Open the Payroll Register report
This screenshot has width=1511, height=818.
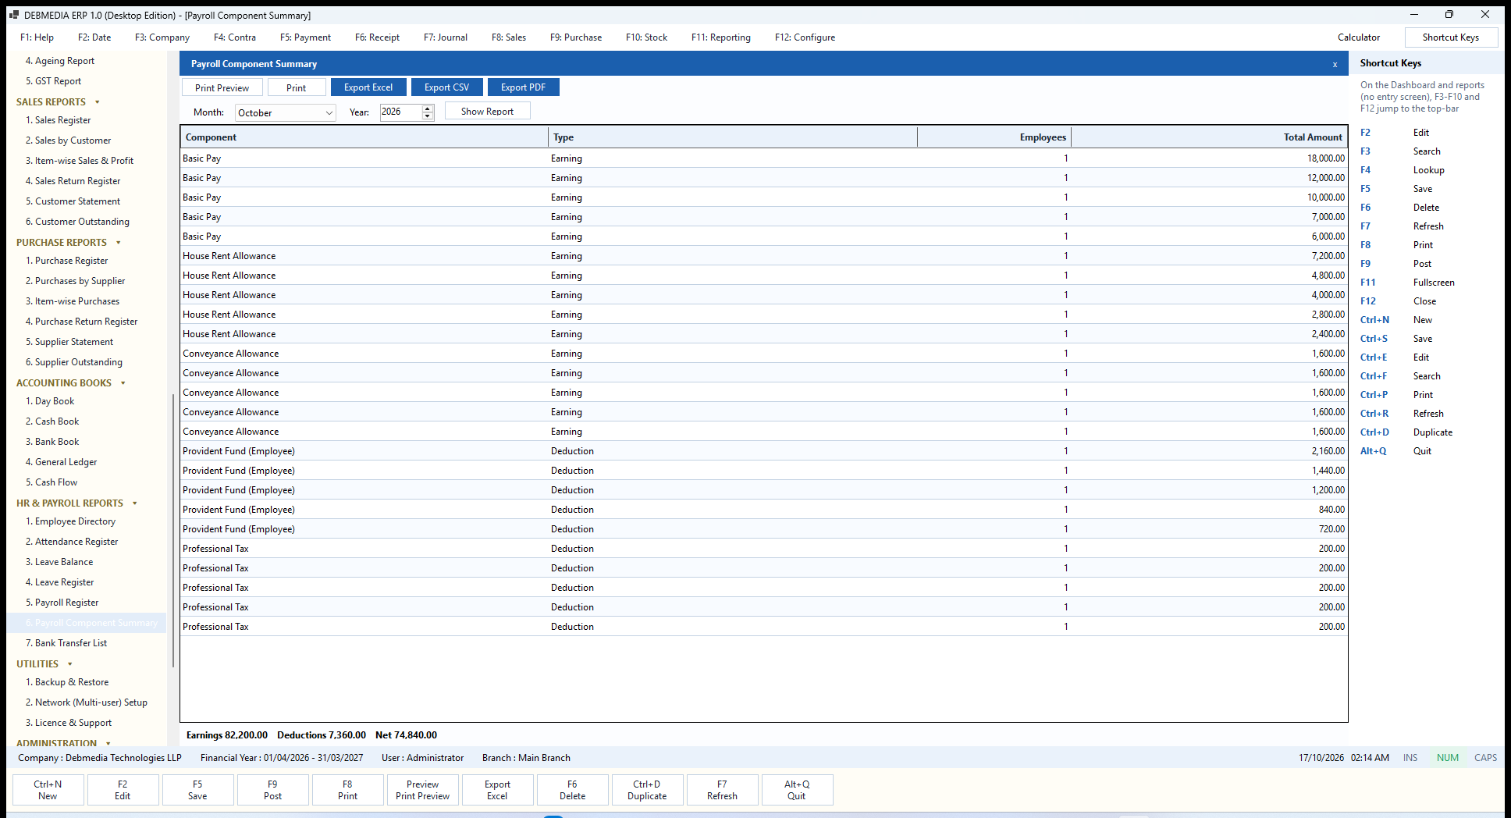tap(67, 603)
